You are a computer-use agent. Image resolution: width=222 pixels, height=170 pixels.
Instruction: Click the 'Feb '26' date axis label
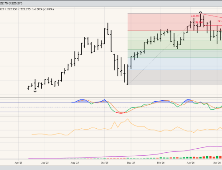[x=161, y=163]
